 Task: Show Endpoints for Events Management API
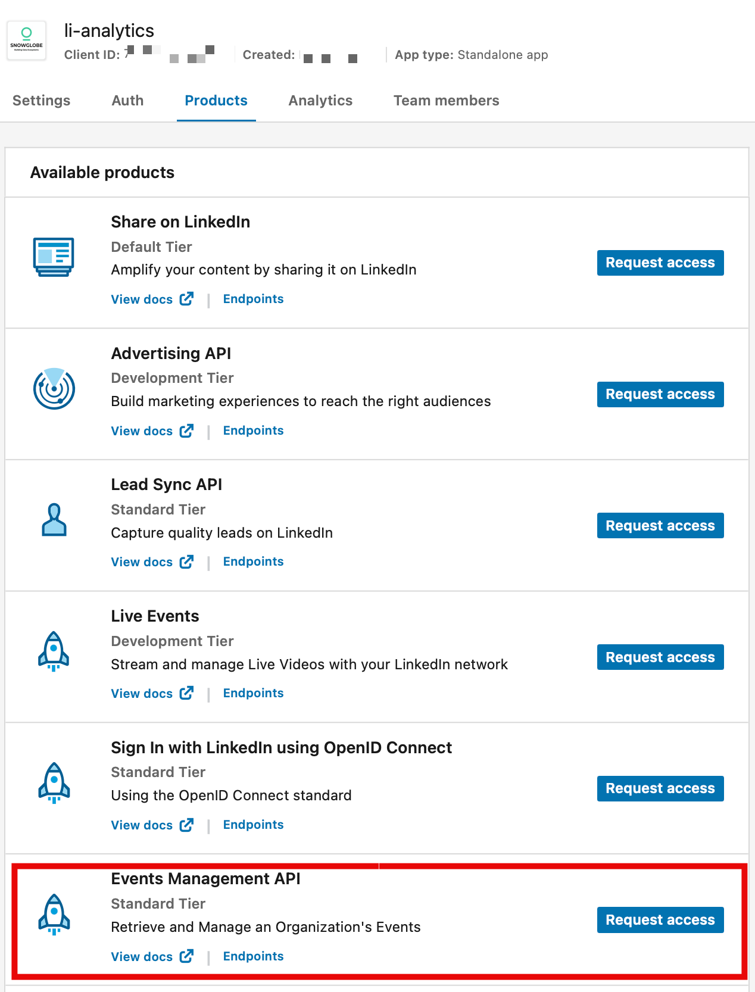[x=253, y=956]
